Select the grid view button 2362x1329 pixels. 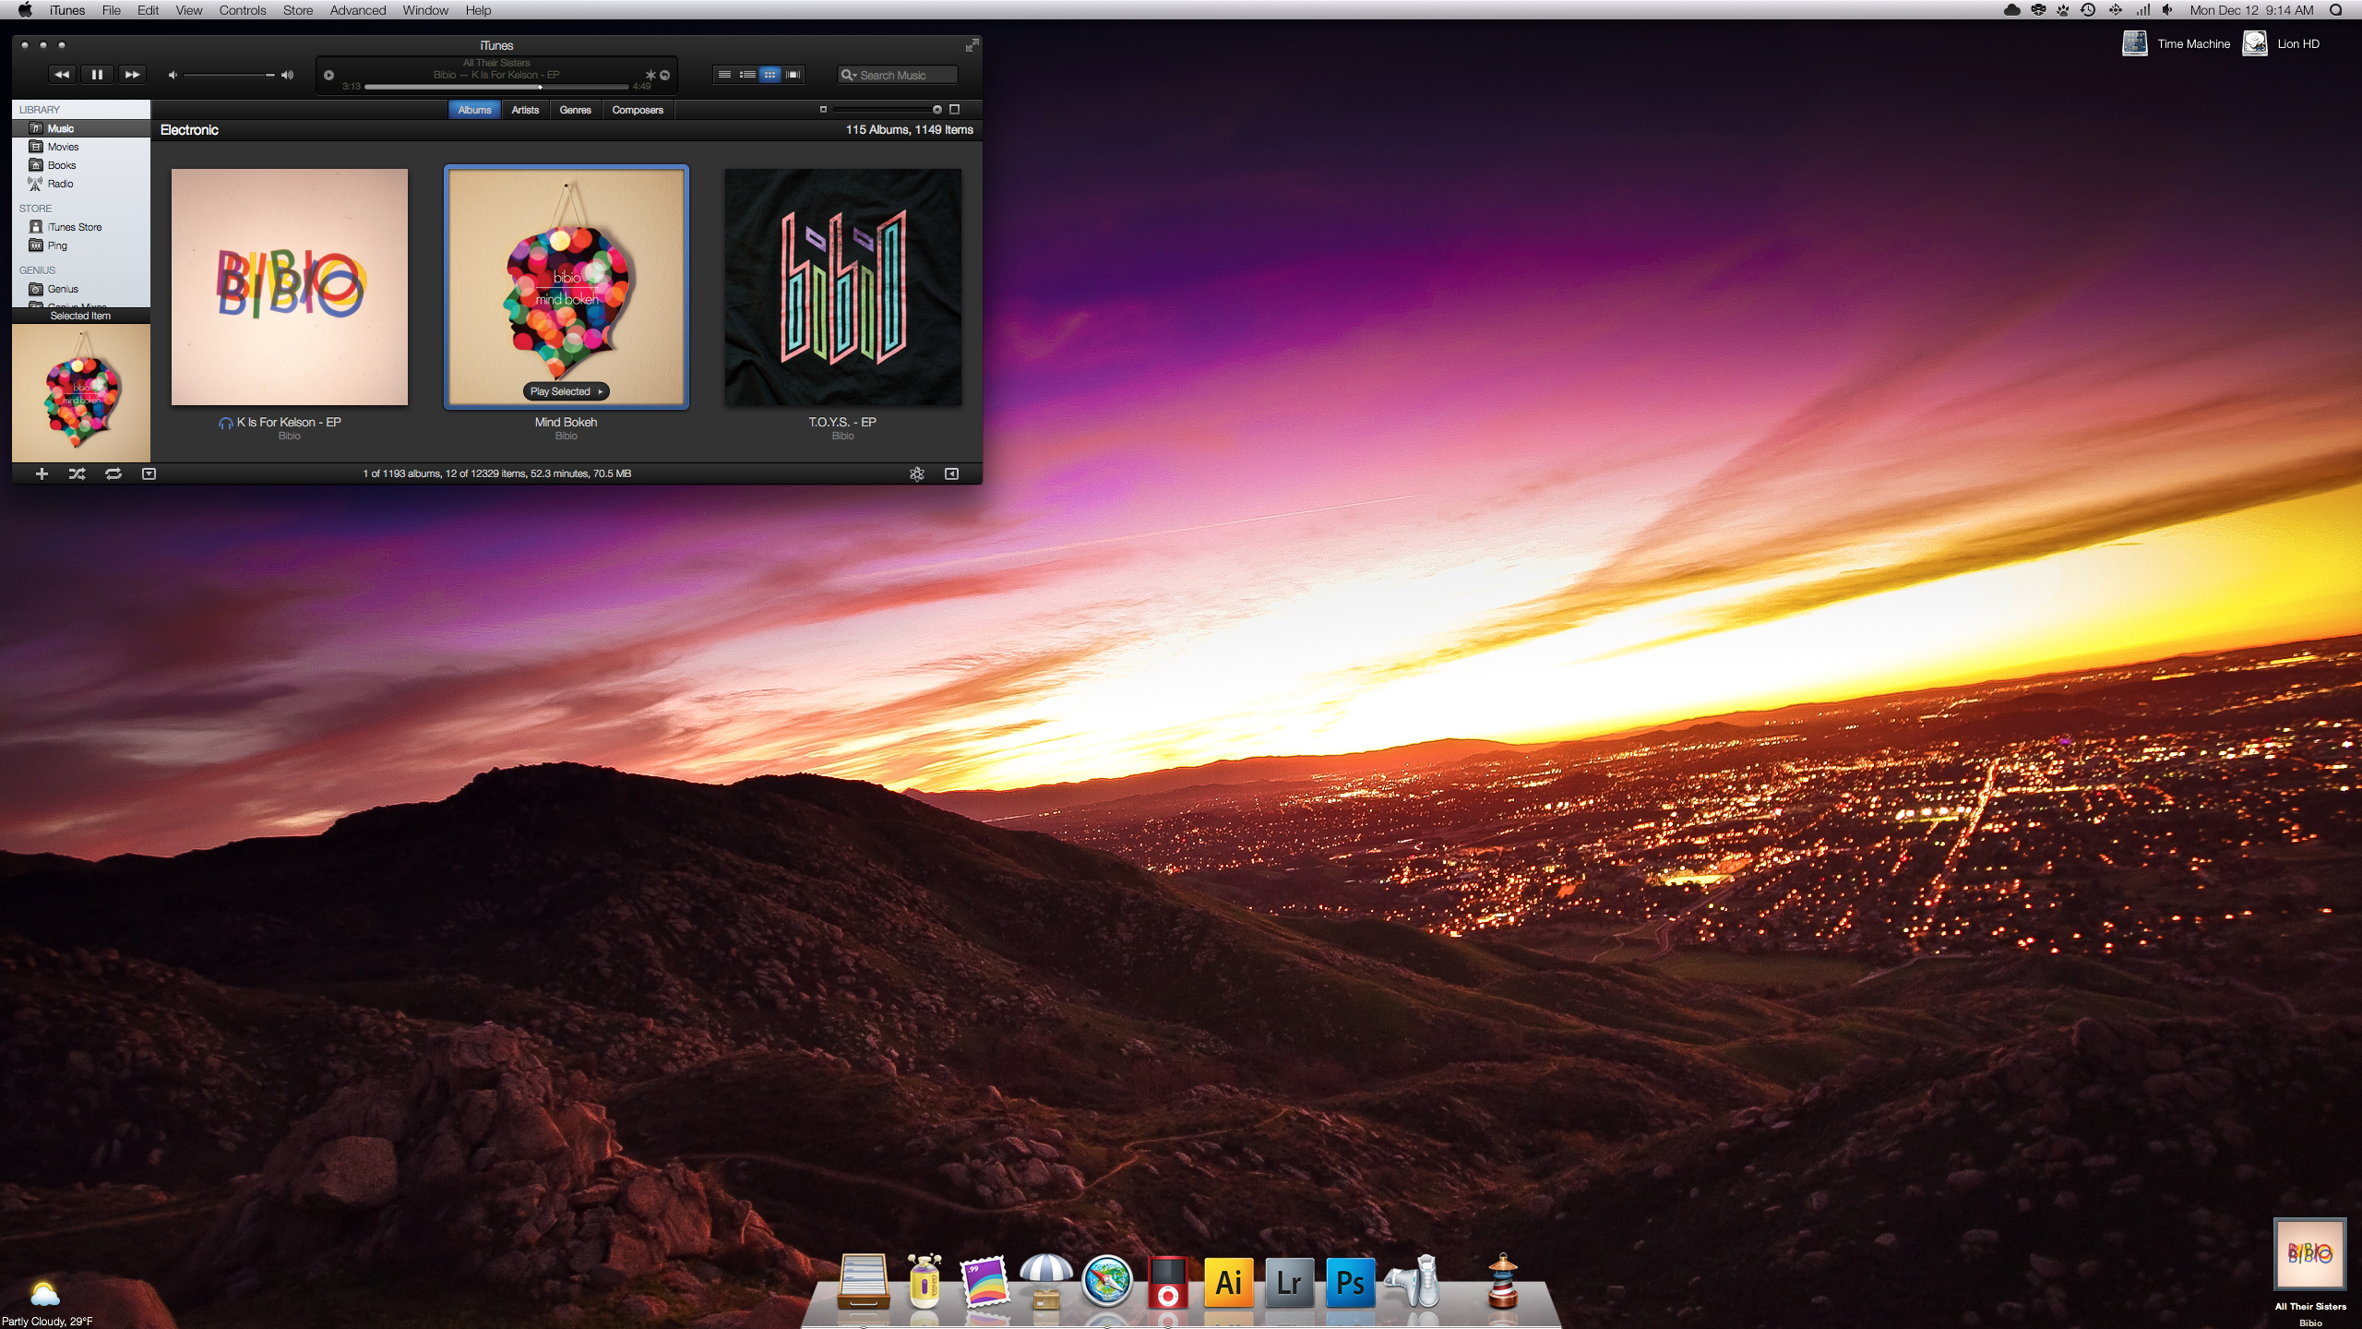769,75
